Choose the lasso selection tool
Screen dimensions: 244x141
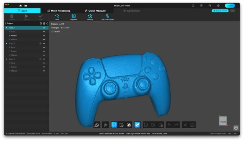click(114, 125)
